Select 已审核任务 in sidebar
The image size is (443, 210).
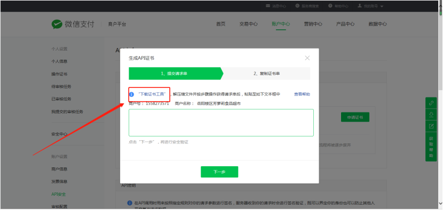point(61,99)
